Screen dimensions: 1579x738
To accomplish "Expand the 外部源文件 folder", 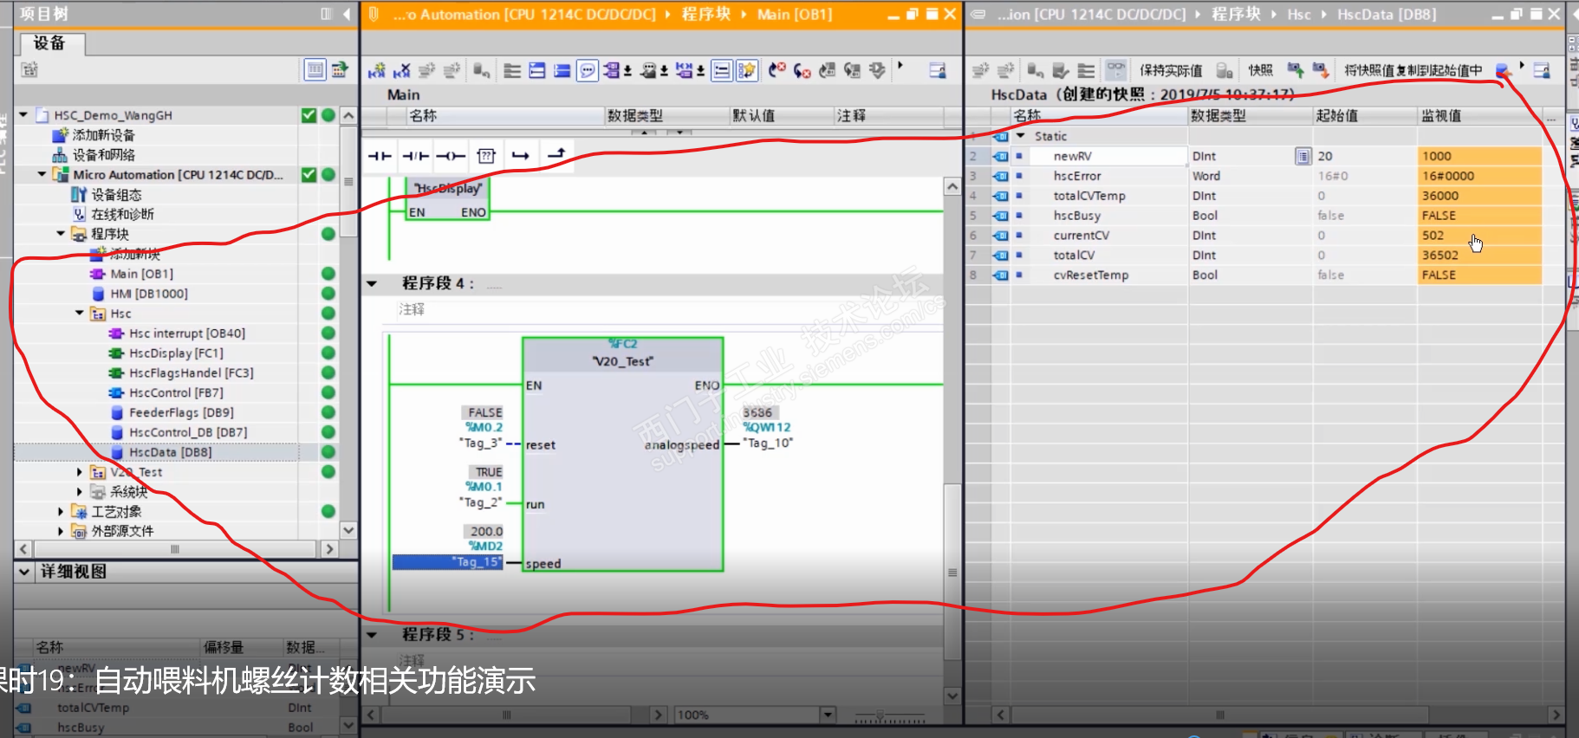I will click(x=61, y=531).
